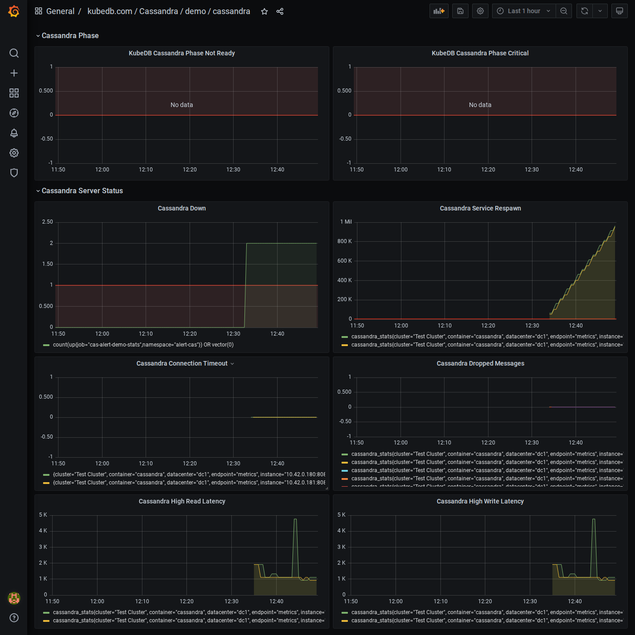Click the green color swatch in Dropped Messages legend
Viewport: 635px width, 635px height.
pyautogui.click(x=345, y=454)
